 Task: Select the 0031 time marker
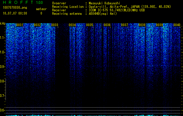point(20,25)
